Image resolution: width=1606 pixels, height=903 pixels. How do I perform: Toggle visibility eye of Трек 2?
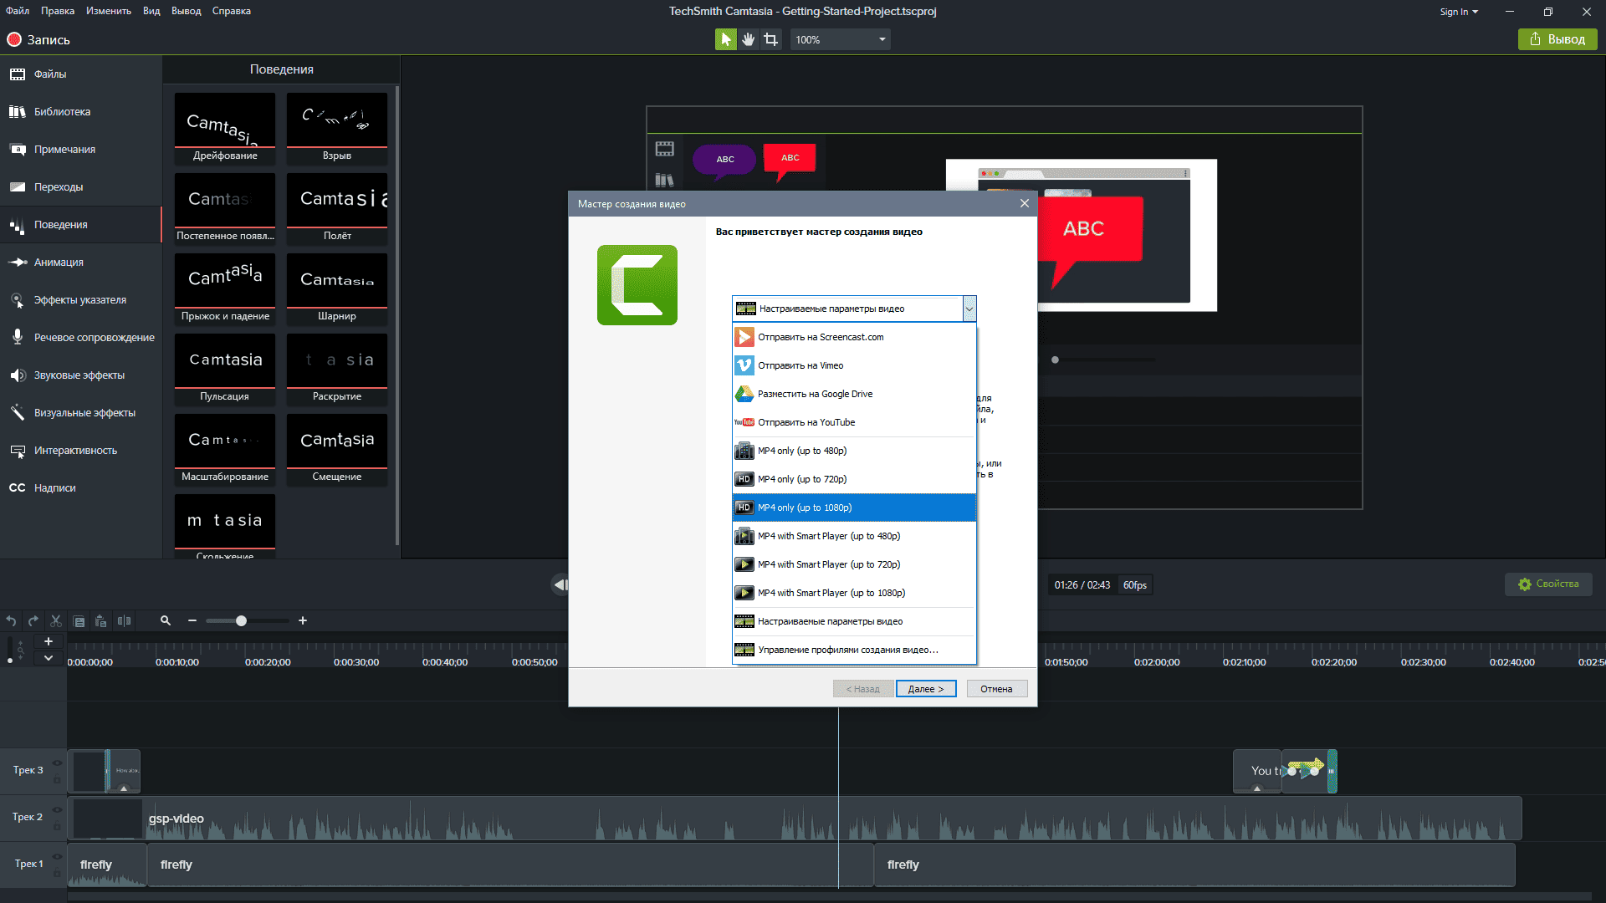pyautogui.click(x=57, y=809)
